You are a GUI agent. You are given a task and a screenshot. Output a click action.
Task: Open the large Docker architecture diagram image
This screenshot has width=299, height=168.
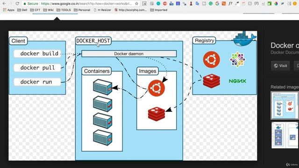133,96
